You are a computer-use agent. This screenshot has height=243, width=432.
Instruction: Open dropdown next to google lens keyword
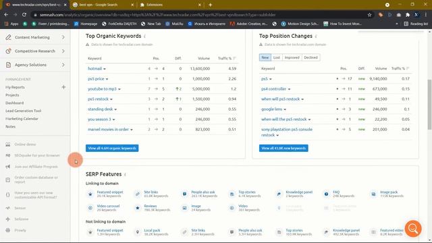coord(285,109)
